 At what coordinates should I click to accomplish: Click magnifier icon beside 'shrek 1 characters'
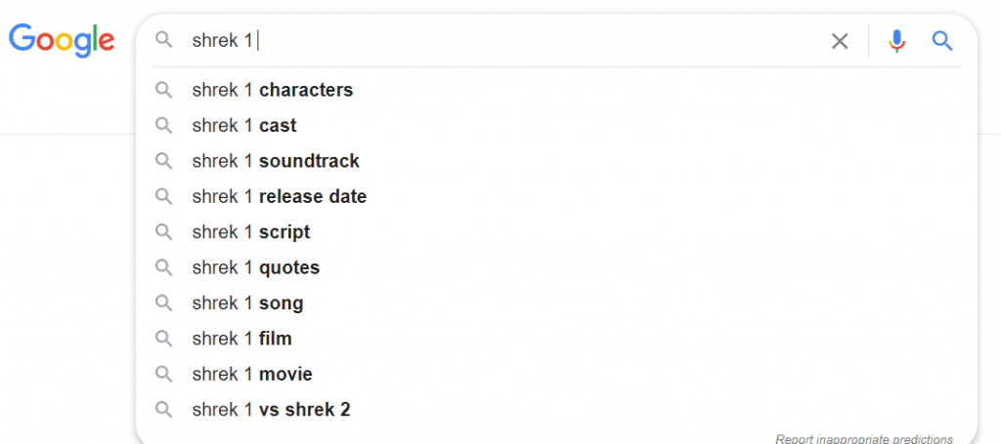[x=164, y=90]
